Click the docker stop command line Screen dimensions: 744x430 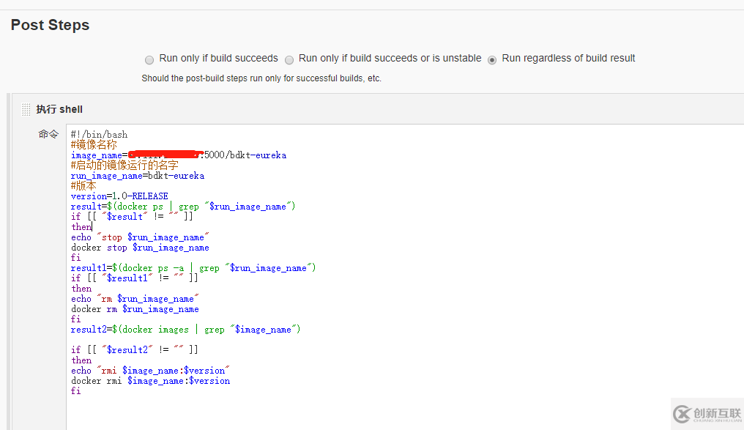coord(135,247)
